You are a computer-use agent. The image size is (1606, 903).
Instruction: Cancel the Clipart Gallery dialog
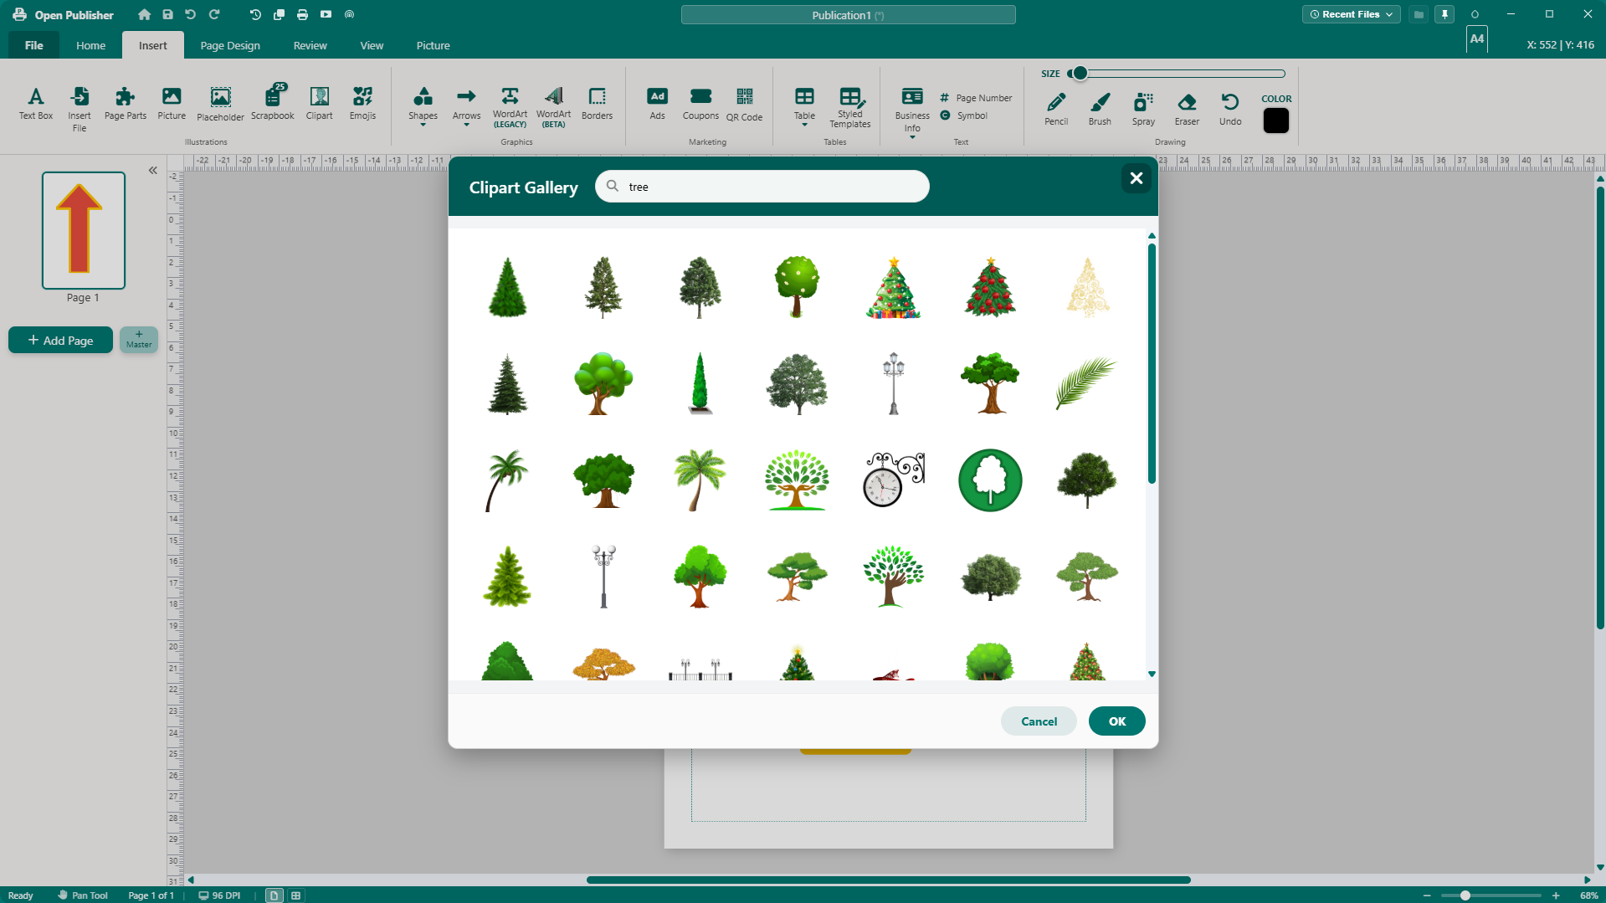[x=1039, y=721]
